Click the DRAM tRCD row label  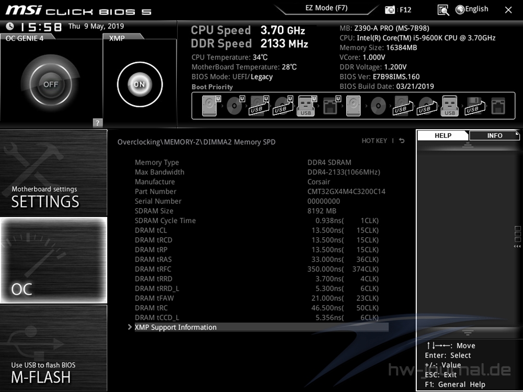click(x=153, y=240)
